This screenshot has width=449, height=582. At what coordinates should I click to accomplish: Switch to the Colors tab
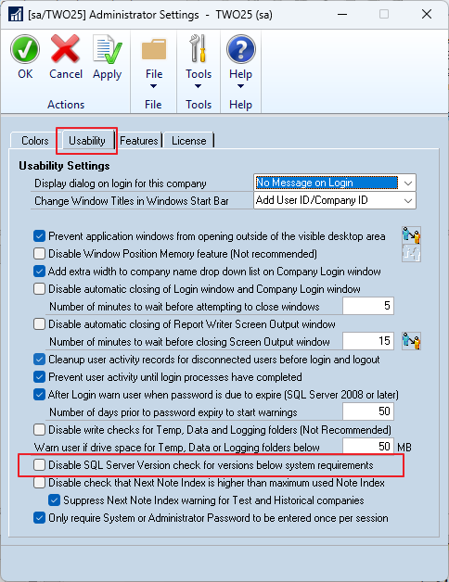point(35,141)
